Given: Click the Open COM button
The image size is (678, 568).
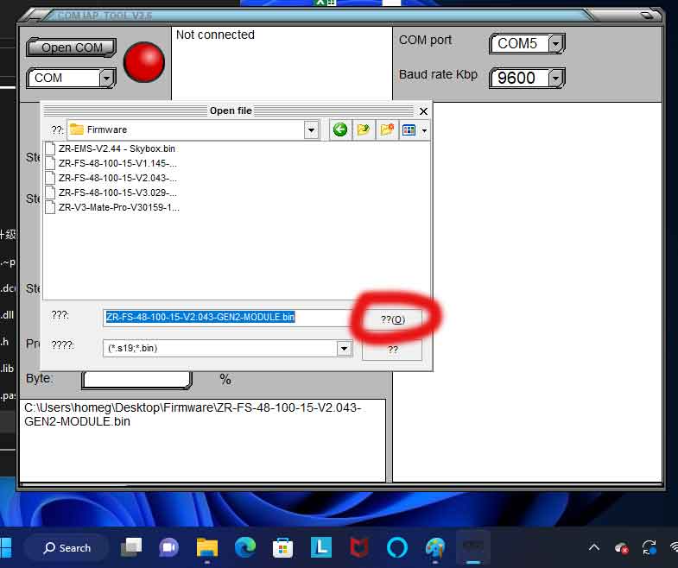Looking at the screenshot, I should 72,47.
